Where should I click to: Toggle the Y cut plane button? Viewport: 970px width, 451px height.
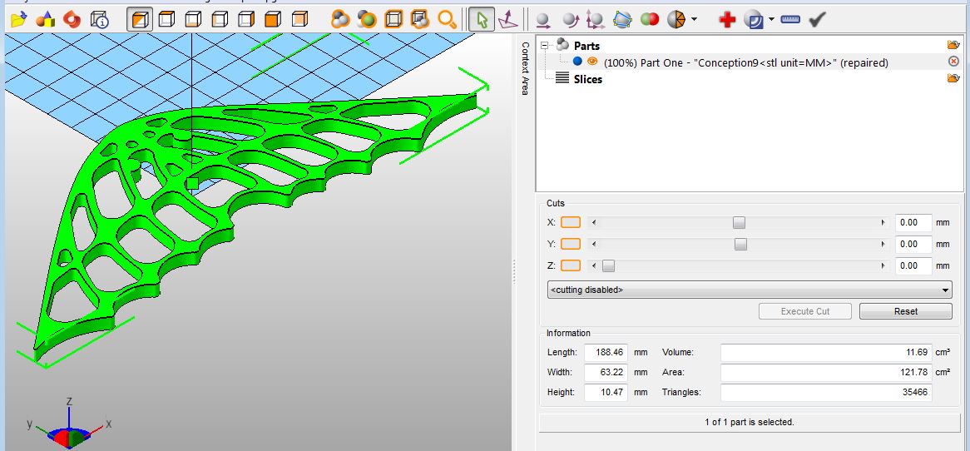click(571, 244)
